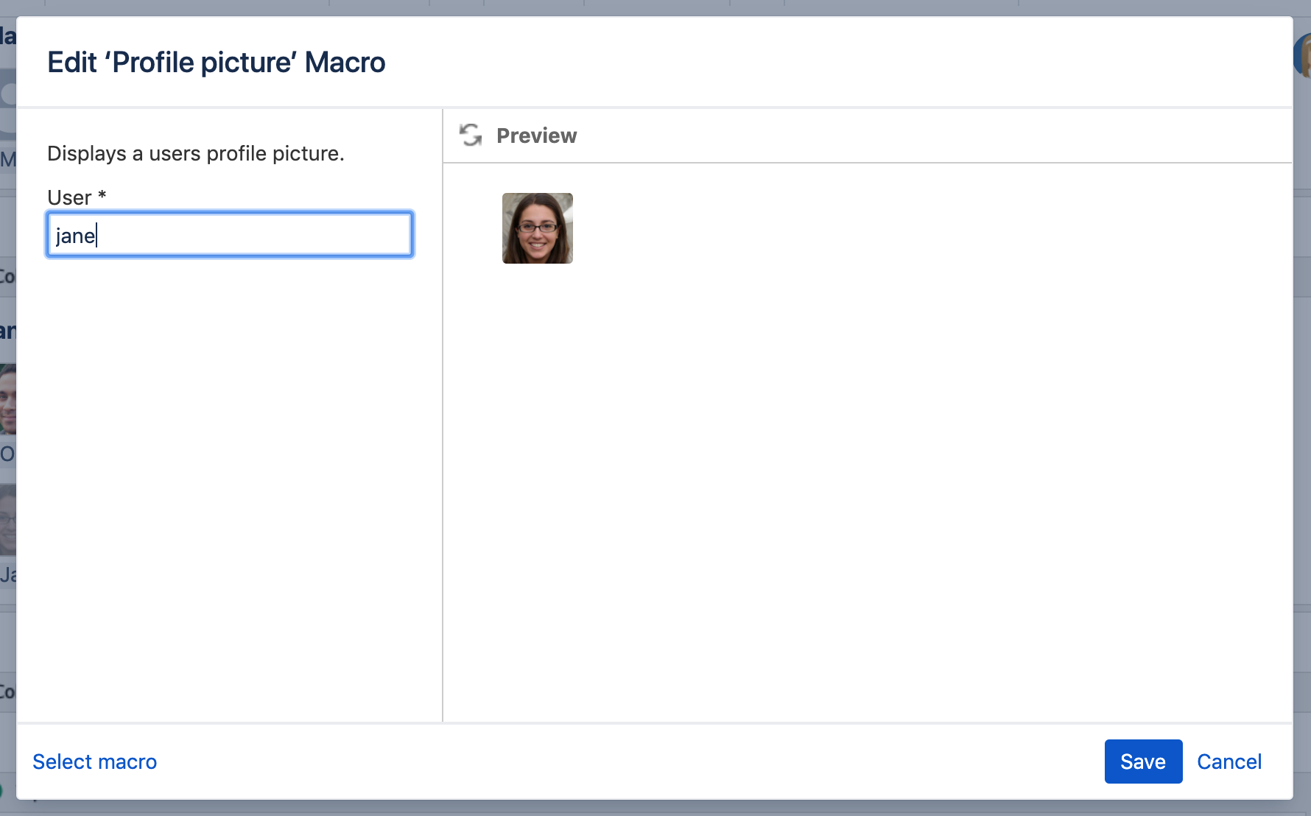Open the Select macro link

(x=95, y=762)
